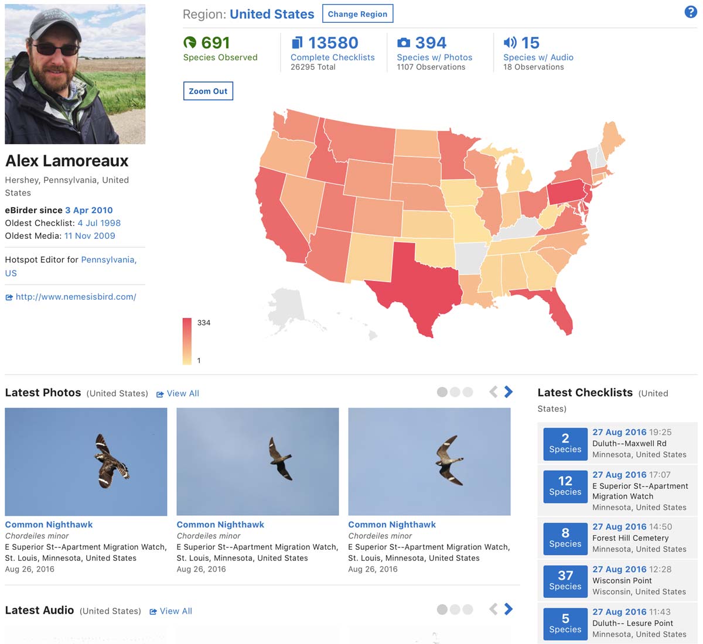Click the Species with Audio speaker icon
703x644 pixels.
pyautogui.click(x=510, y=43)
